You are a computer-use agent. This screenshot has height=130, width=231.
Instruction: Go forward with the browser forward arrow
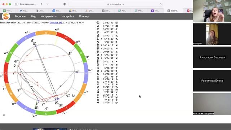47,4
